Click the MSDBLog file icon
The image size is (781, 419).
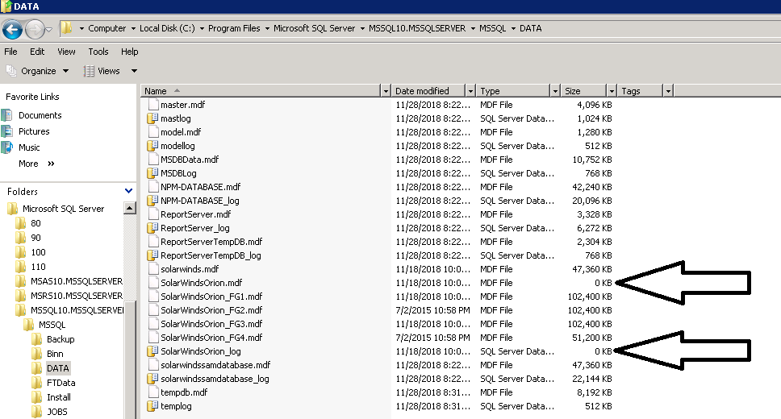(152, 173)
